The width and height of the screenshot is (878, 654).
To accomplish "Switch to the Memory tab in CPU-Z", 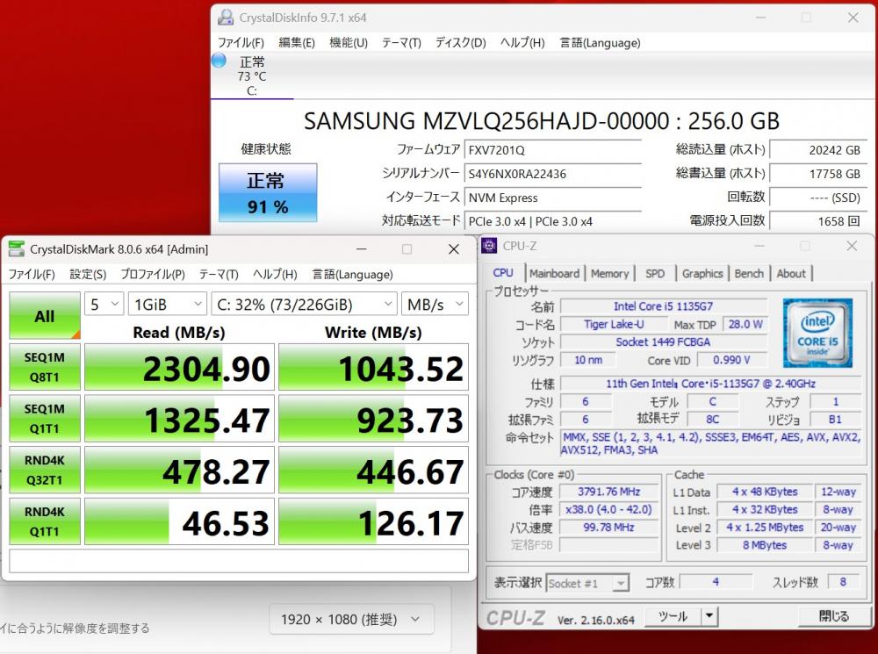I will [x=610, y=273].
